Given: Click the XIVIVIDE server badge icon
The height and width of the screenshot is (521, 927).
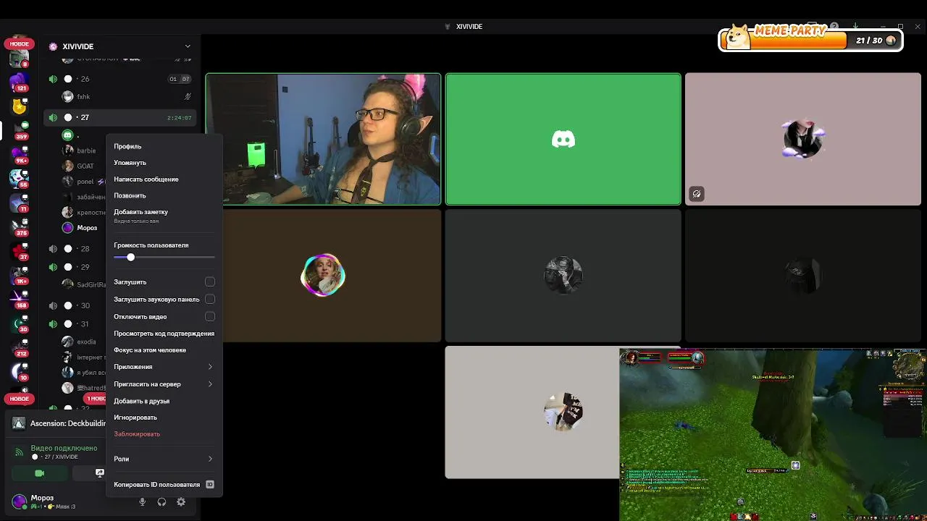Looking at the screenshot, I should coord(53,46).
